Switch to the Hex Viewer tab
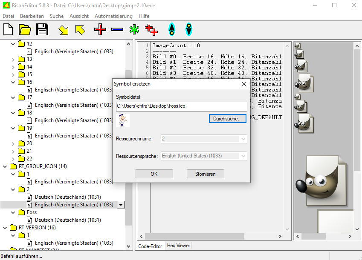Screen dimensions: 362x260 [x=179, y=246]
